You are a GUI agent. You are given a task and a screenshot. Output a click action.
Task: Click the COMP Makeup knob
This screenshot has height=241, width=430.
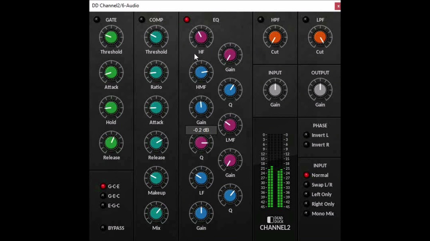[156, 178]
